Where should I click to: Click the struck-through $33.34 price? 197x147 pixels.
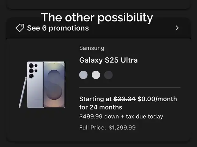tap(124, 99)
